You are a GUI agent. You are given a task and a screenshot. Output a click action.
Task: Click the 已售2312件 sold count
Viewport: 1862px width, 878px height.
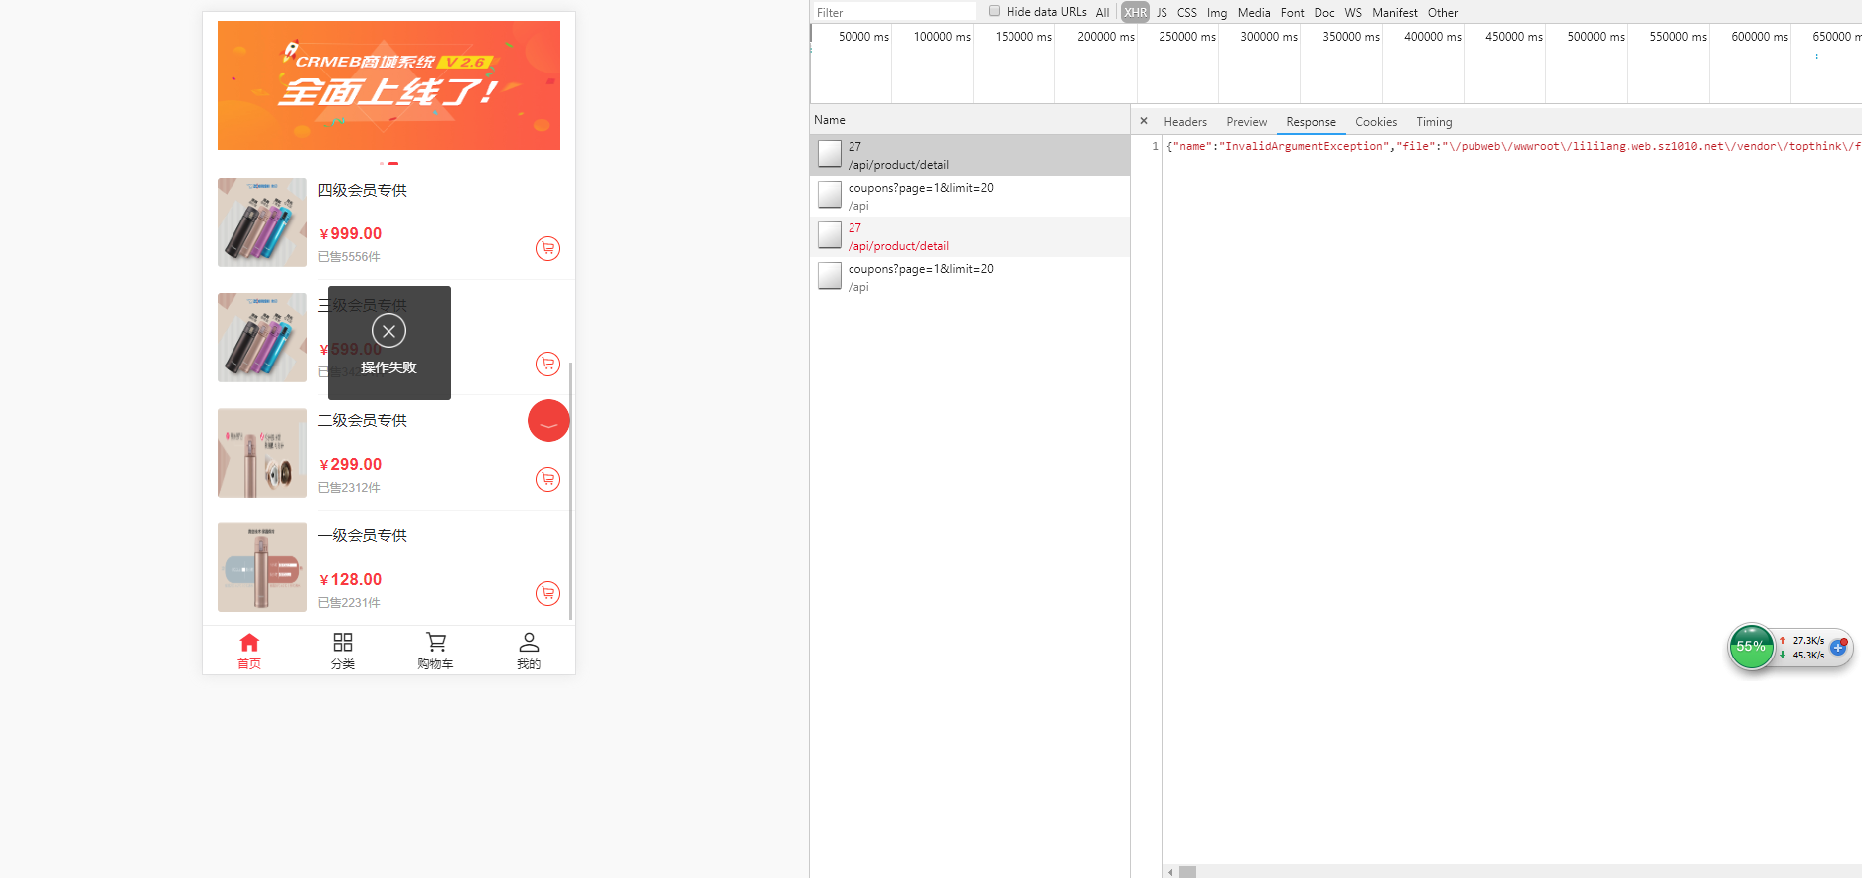tap(349, 488)
